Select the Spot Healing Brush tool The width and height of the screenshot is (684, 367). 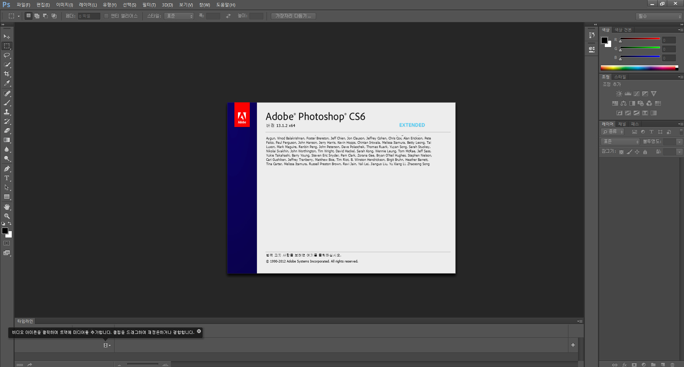click(7, 93)
